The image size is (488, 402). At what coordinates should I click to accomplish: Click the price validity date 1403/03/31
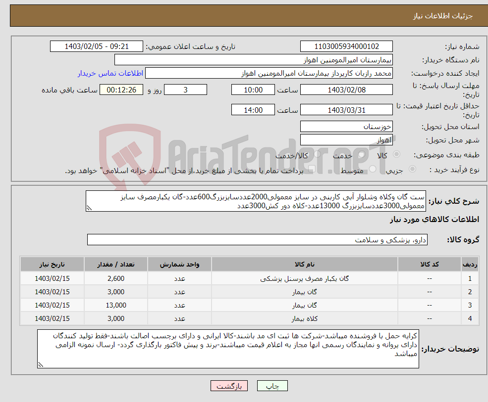[346, 110]
